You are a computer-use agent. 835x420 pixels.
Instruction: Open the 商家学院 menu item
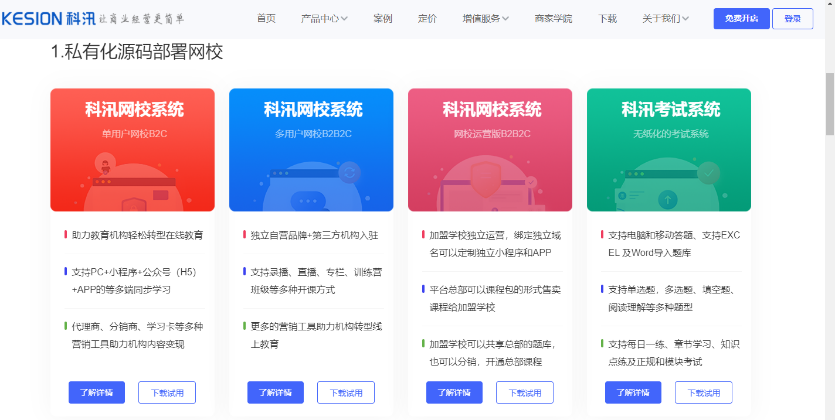(554, 19)
